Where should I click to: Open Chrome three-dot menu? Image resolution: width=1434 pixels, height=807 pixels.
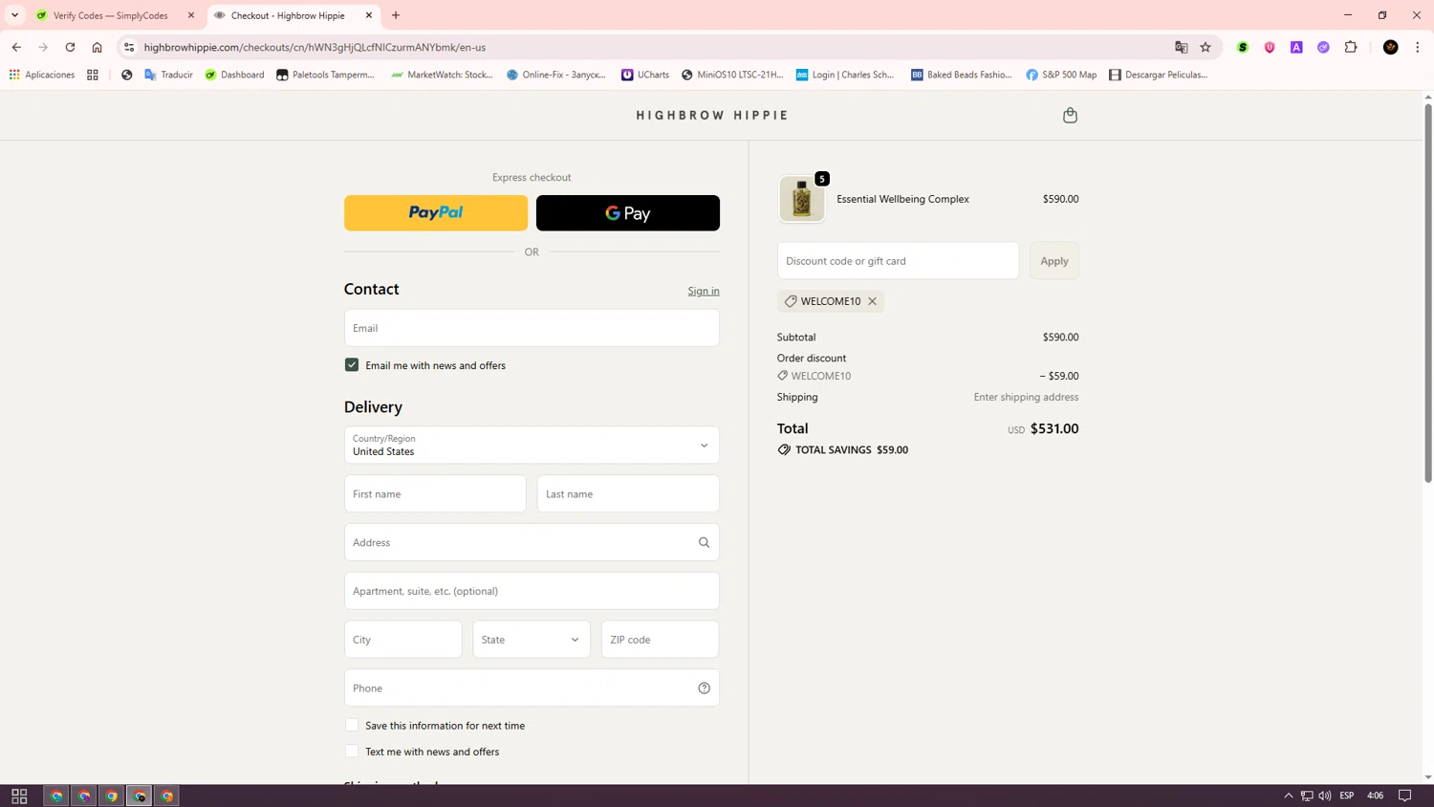(x=1418, y=47)
